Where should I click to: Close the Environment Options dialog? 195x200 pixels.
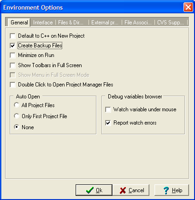pos(188,7)
